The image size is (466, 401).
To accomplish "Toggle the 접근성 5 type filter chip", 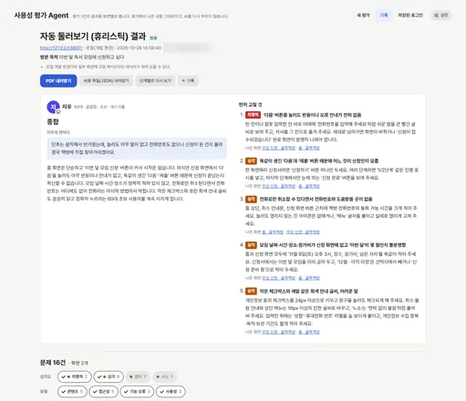I will pos(103,392).
